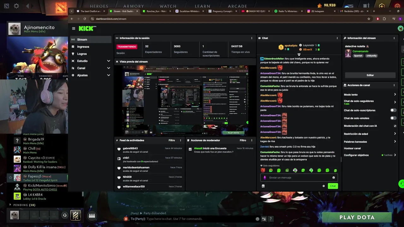Click Dota party members icon
Image resolution: width=404 pixels, height=227 pixels.
(92, 216)
